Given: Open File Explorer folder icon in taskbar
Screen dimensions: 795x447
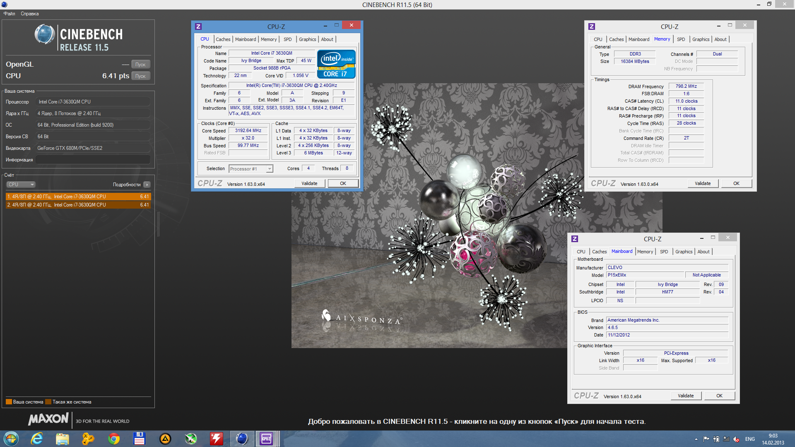Looking at the screenshot, I should (x=63, y=439).
